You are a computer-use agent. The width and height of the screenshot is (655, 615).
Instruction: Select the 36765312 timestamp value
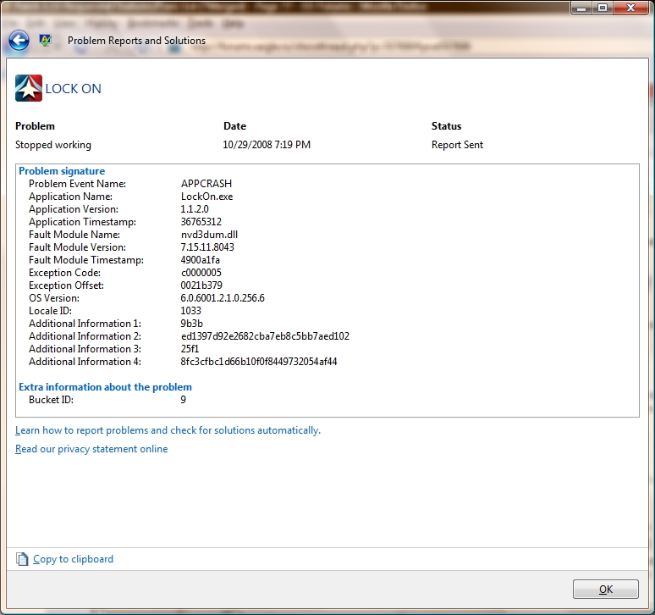pos(201,222)
